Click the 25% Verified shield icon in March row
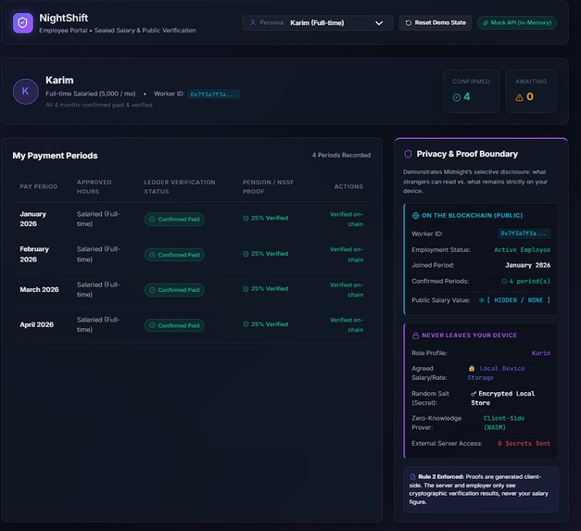Viewport: 581px width, 531px height. click(x=246, y=289)
